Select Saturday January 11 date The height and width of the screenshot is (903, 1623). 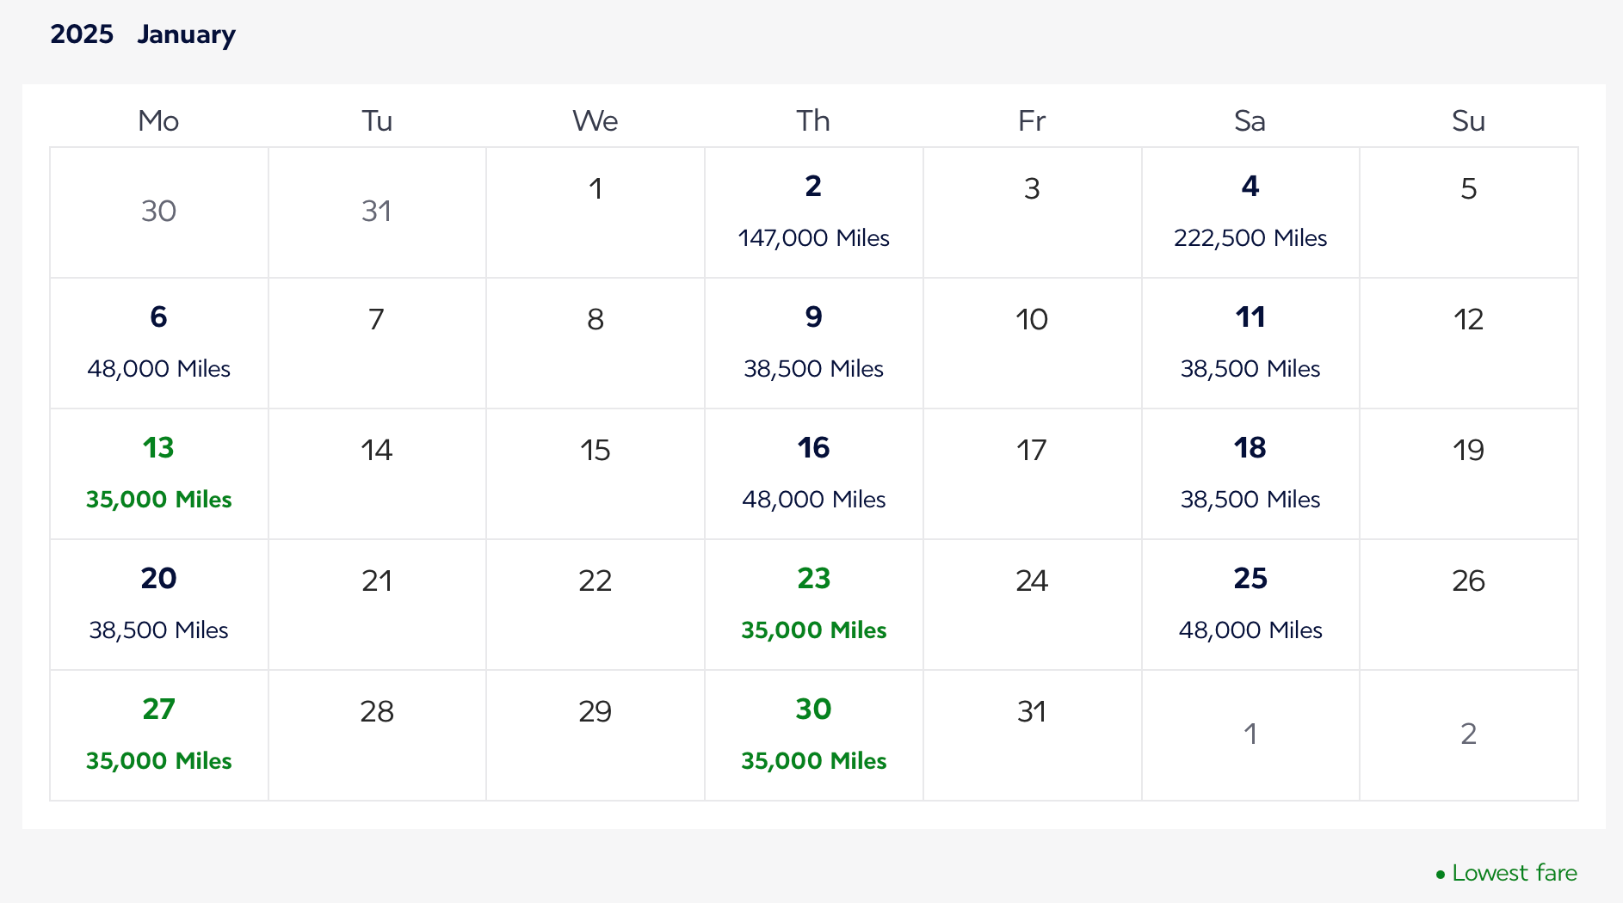[x=1250, y=343]
